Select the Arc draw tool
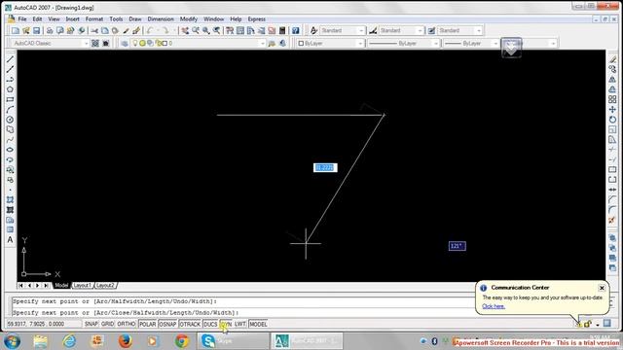 (10, 109)
